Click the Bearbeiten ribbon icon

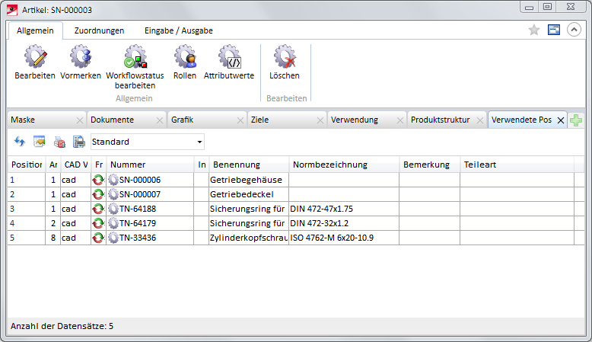[x=35, y=58]
